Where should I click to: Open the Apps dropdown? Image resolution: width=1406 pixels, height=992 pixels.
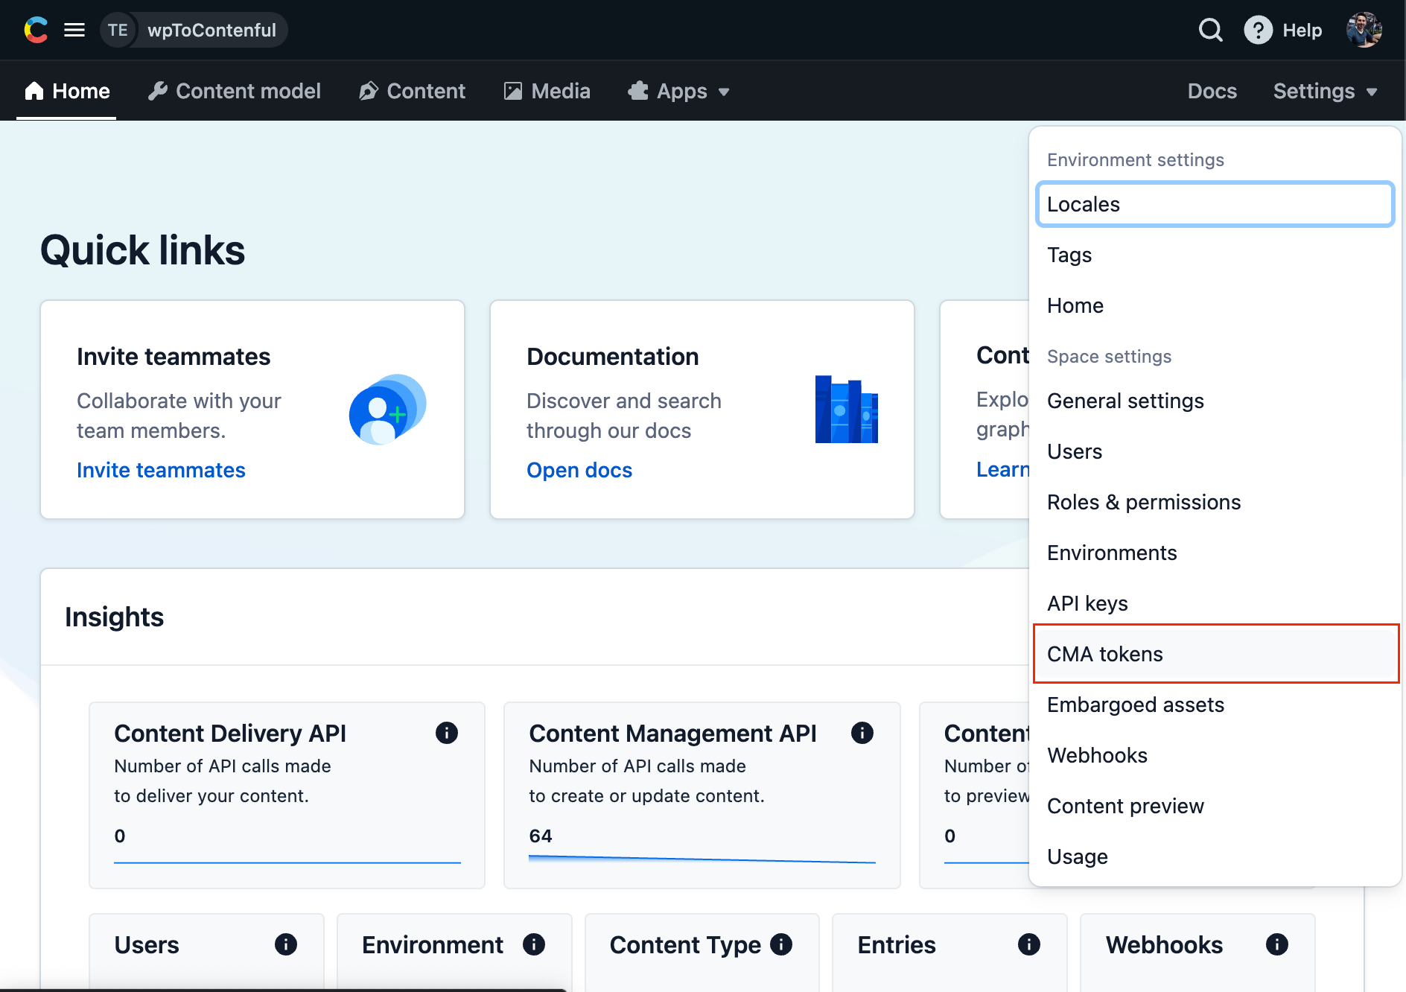(679, 91)
